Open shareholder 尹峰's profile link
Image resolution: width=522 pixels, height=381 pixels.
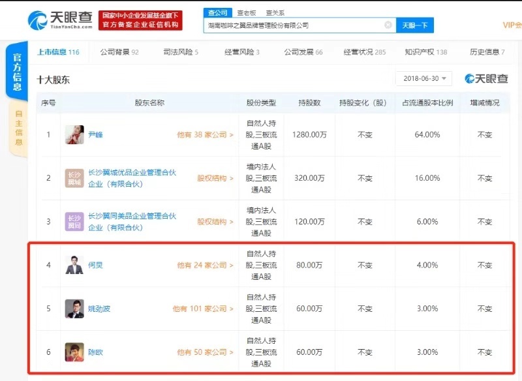[x=95, y=135]
